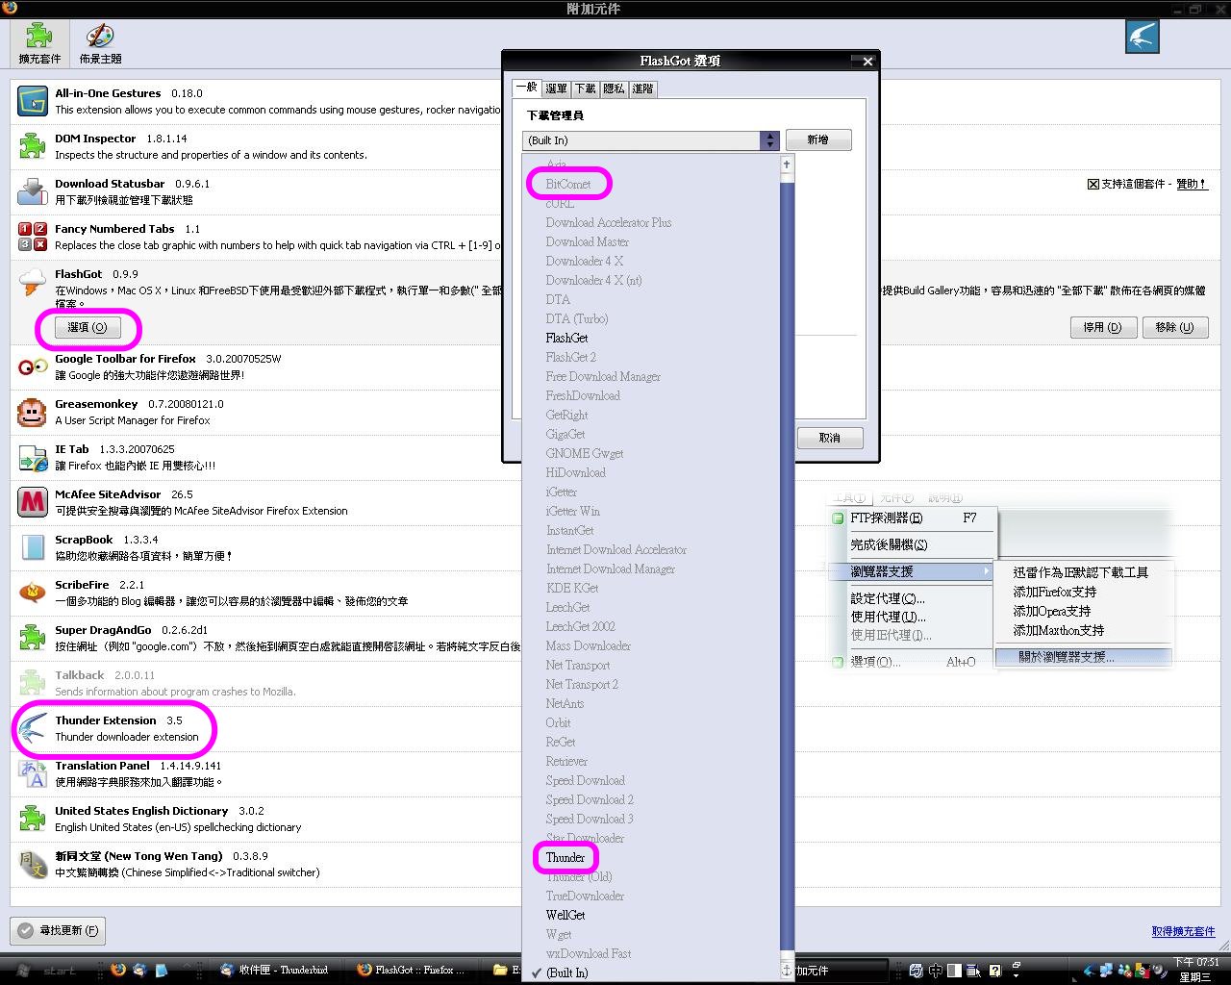
Task: Click 設定代理(C)... in the Thunder menu
Action: (888, 598)
